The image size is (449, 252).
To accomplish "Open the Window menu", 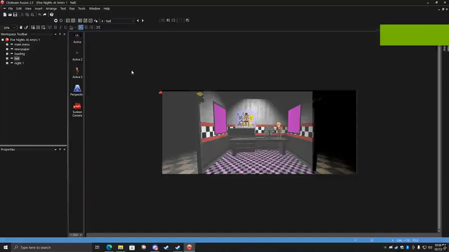I will [x=94, y=8].
